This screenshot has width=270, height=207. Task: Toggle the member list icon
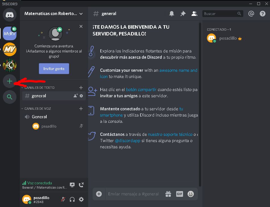coord(194,14)
